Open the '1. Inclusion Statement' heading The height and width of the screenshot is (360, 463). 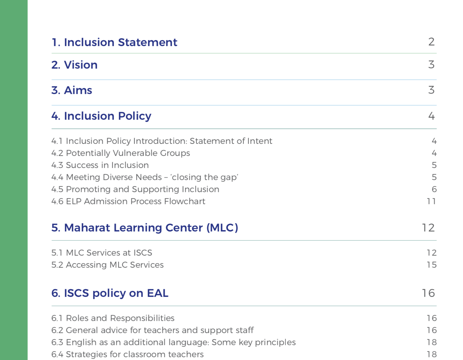(114, 42)
